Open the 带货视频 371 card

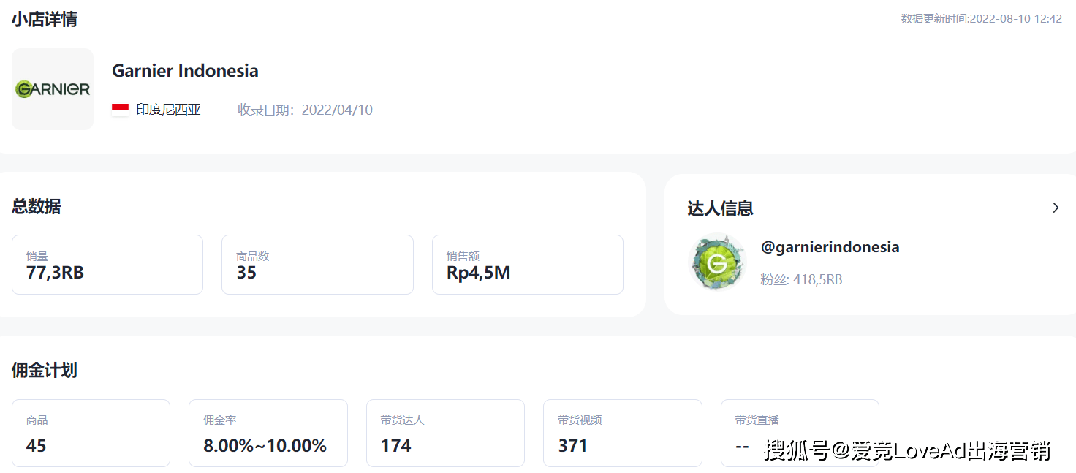pyautogui.click(x=623, y=433)
